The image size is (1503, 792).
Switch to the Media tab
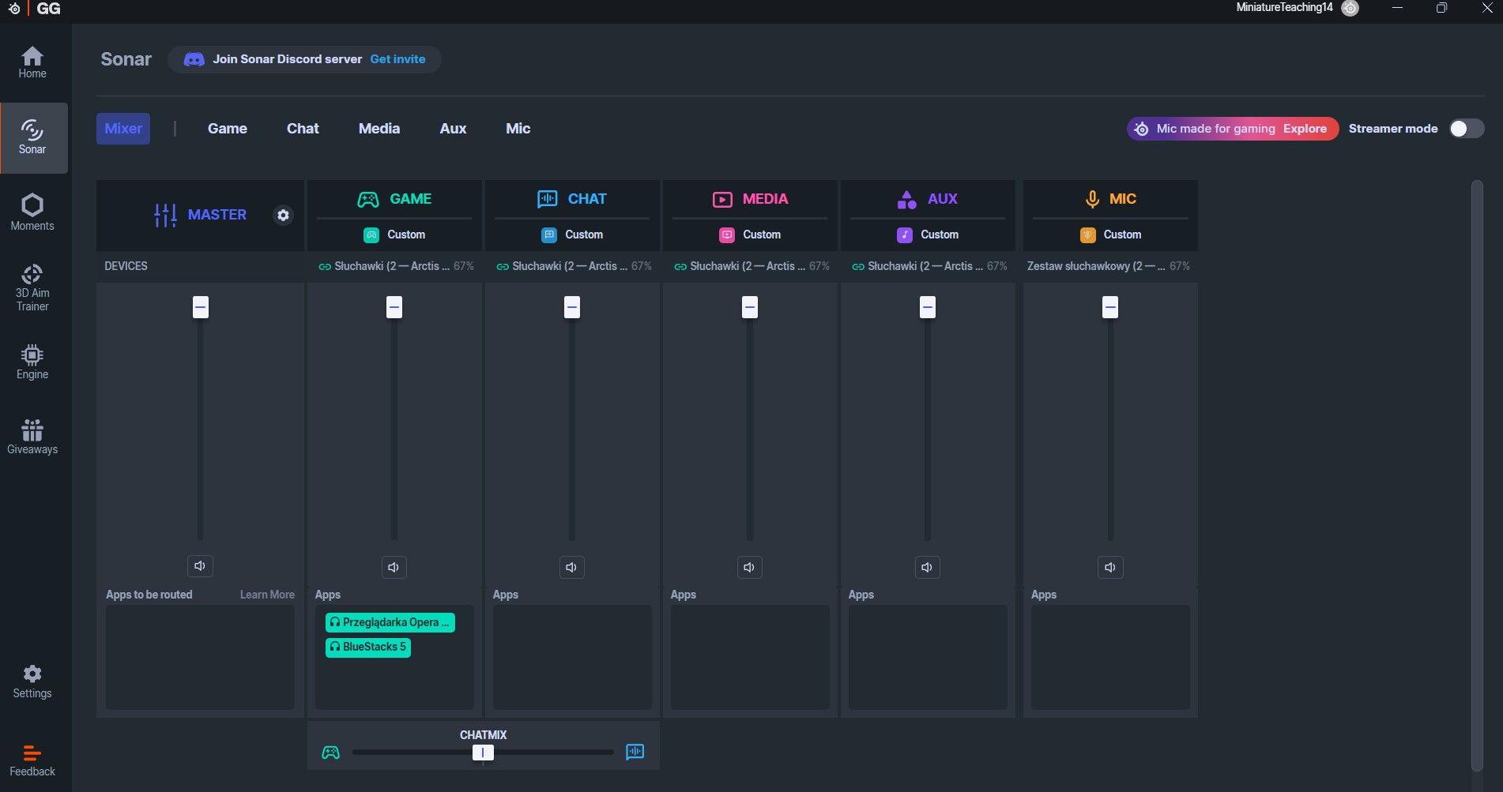pyautogui.click(x=379, y=129)
